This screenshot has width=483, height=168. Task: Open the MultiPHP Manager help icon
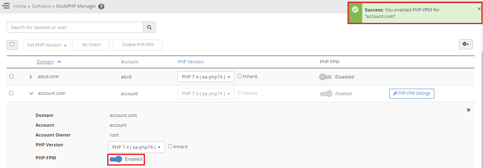[101, 7]
